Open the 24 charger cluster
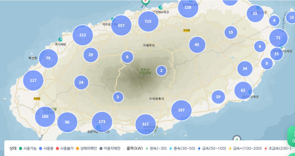The height and width of the screenshot is (156, 295). pos(81,82)
